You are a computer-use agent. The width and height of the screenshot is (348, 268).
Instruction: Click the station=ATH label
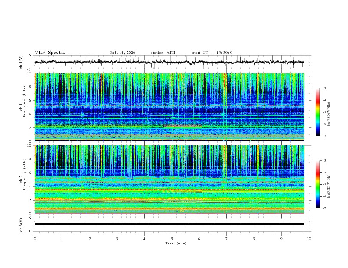[163, 53]
